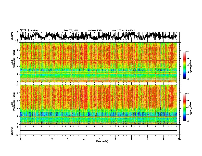The image size is (202, 156).
Task: Click the ch.2 frequency axis '6' tick
Action: point(18,101)
